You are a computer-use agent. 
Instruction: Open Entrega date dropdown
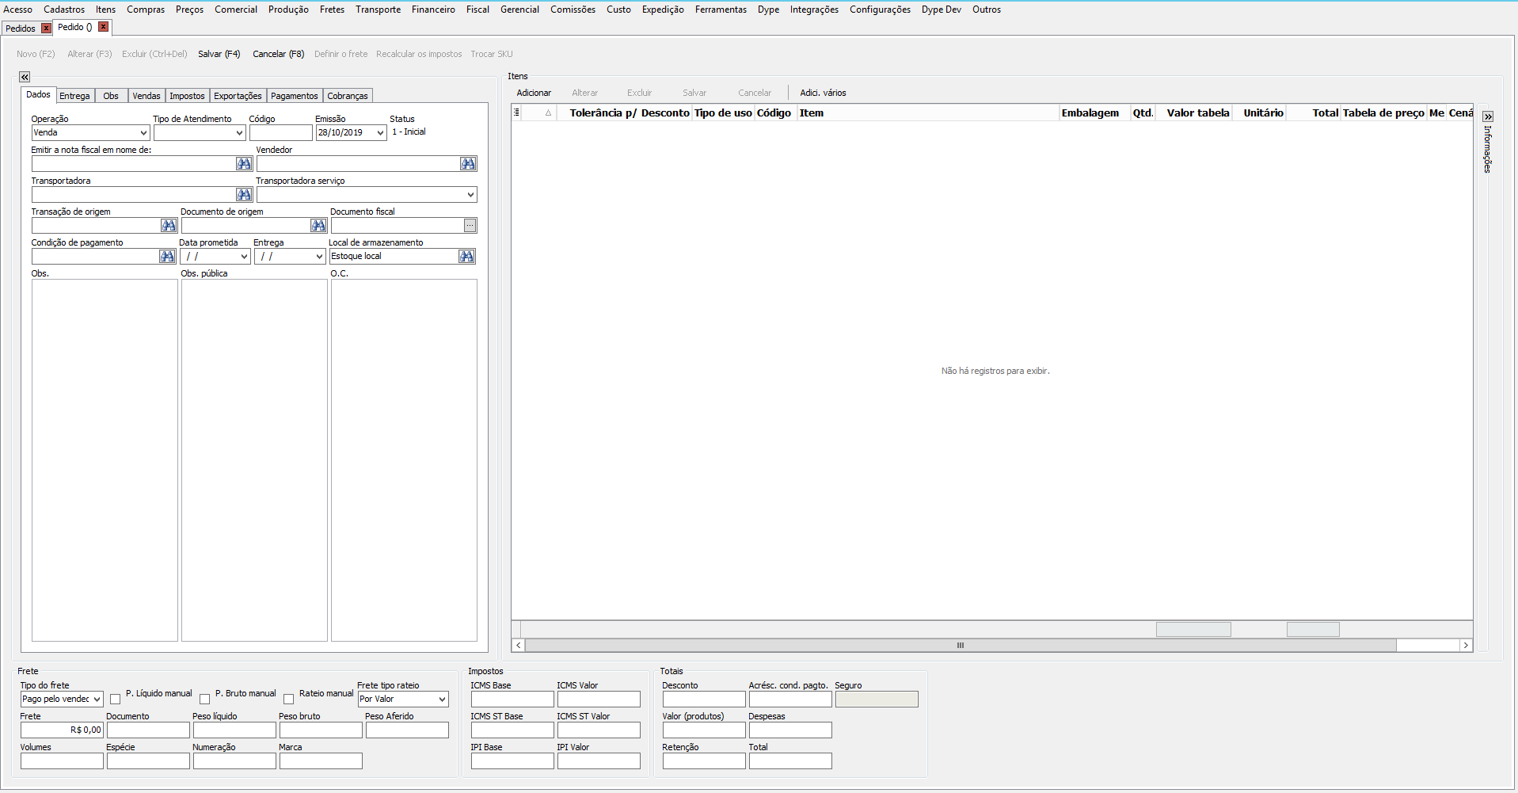[x=319, y=257]
